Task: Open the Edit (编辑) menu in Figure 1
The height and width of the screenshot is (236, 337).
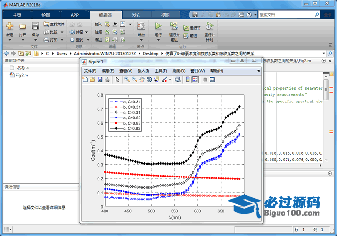Action: click(108, 71)
